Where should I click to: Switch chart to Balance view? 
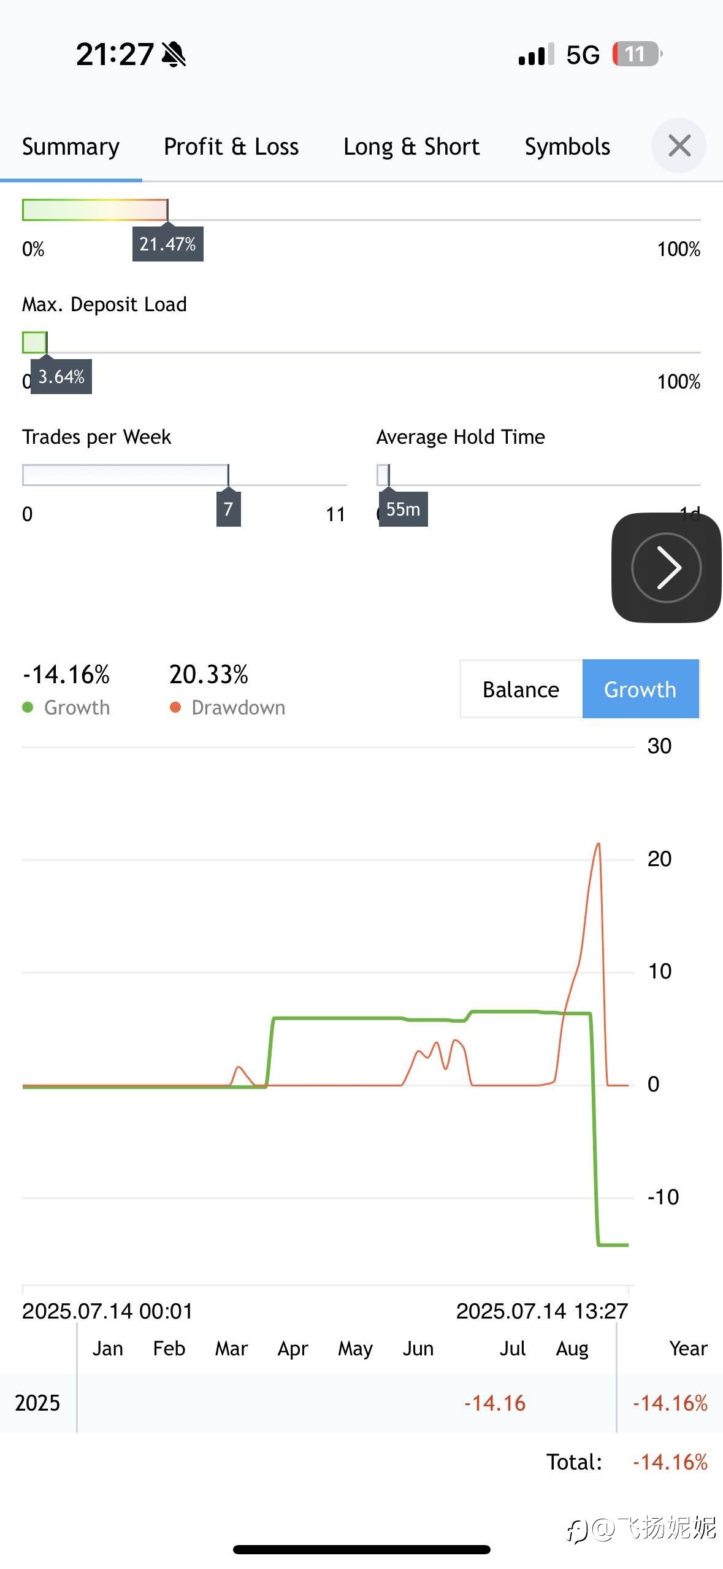click(521, 689)
